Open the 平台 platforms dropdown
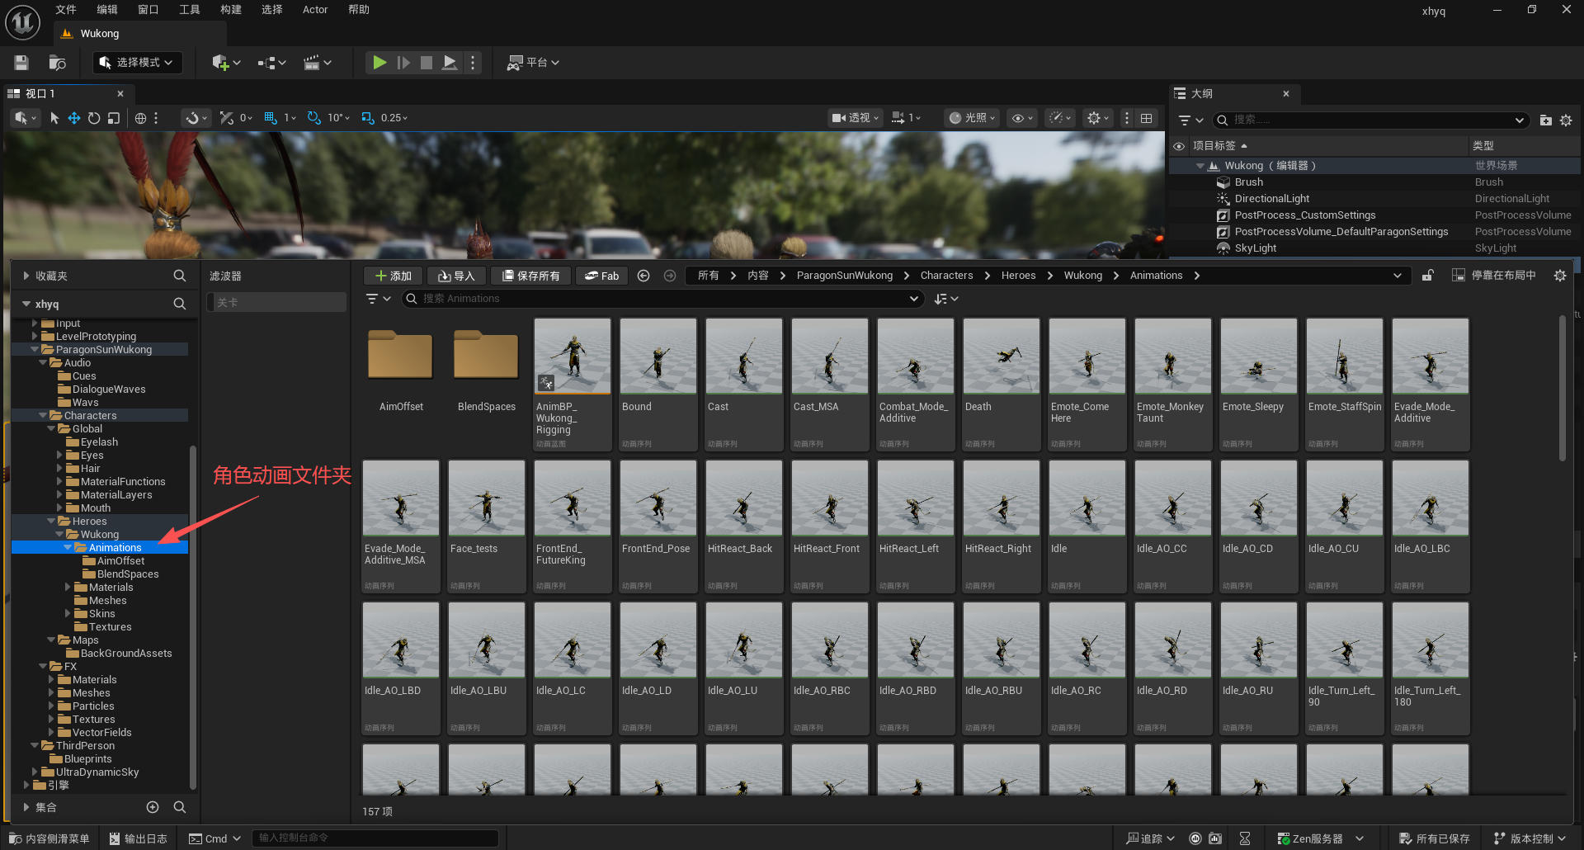The width and height of the screenshot is (1584, 850). click(533, 63)
